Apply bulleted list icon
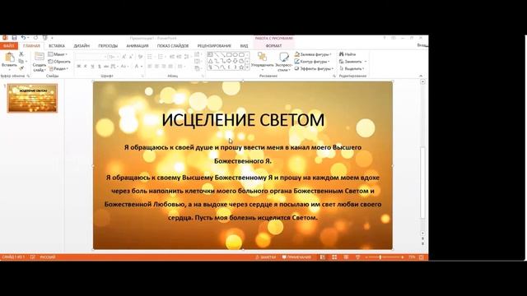 coord(150,57)
